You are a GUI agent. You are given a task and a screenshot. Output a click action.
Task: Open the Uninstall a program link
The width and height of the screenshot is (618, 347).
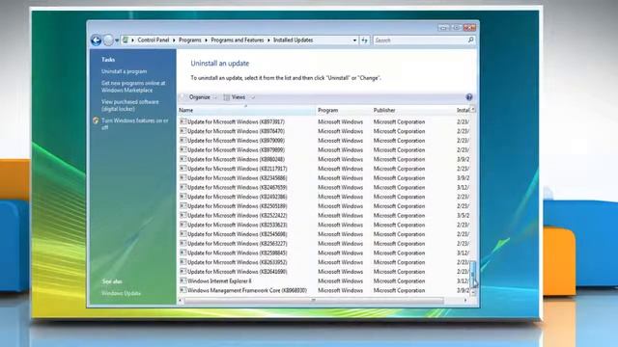pos(125,71)
